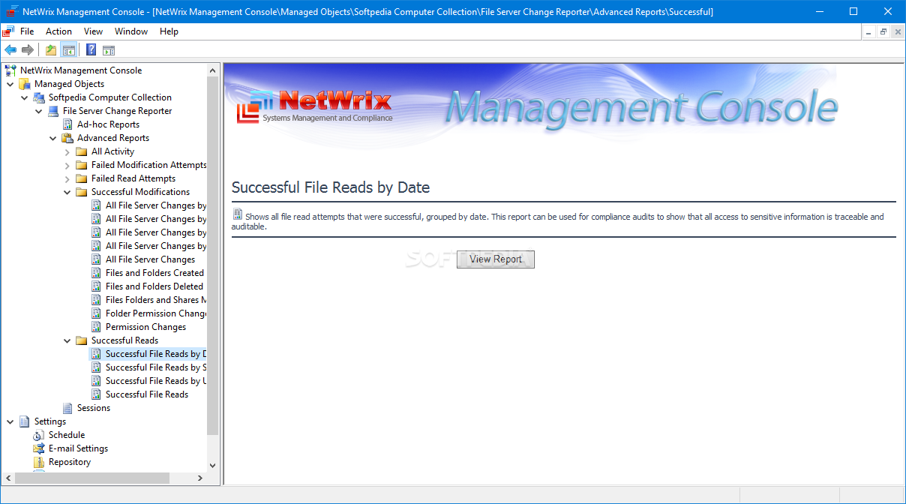Click the NetWrix Management Console root network icon
The height and width of the screenshot is (504, 906).
click(x=10, y=70)
